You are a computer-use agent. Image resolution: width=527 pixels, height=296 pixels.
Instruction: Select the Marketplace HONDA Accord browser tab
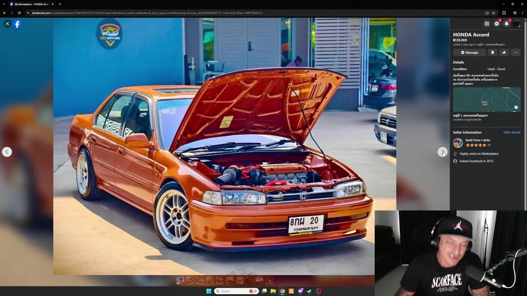coord(31,4)
